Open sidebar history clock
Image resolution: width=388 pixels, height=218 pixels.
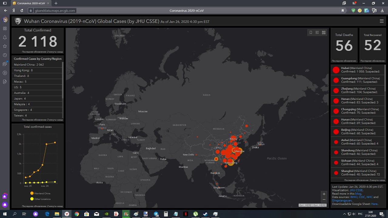click(x=5, y=55)
